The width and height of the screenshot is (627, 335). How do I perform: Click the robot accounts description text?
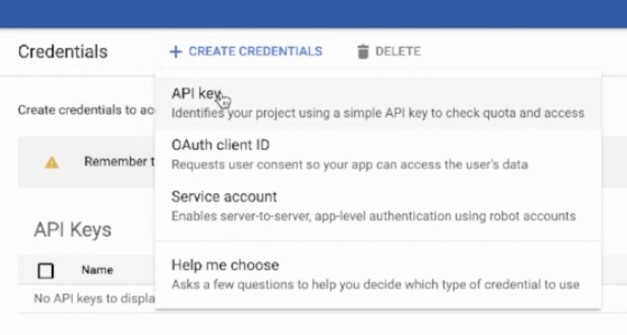[x=373, y=216]
